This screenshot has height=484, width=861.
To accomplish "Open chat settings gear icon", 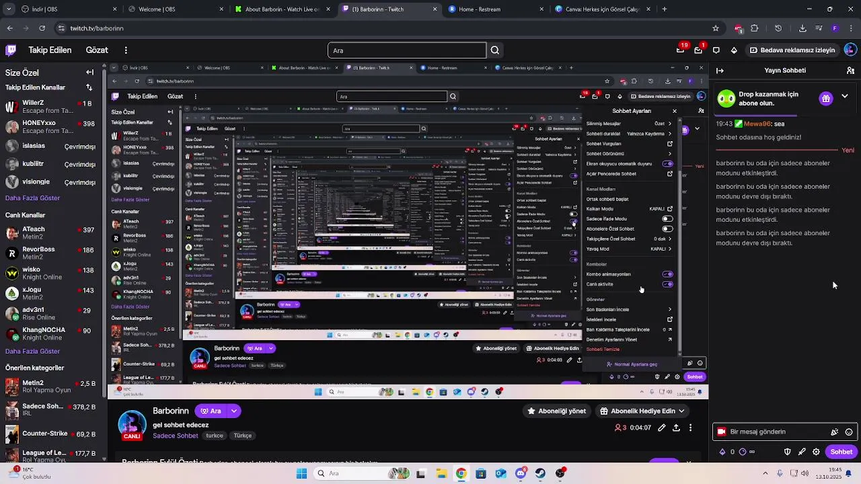I will pos(816,452).
